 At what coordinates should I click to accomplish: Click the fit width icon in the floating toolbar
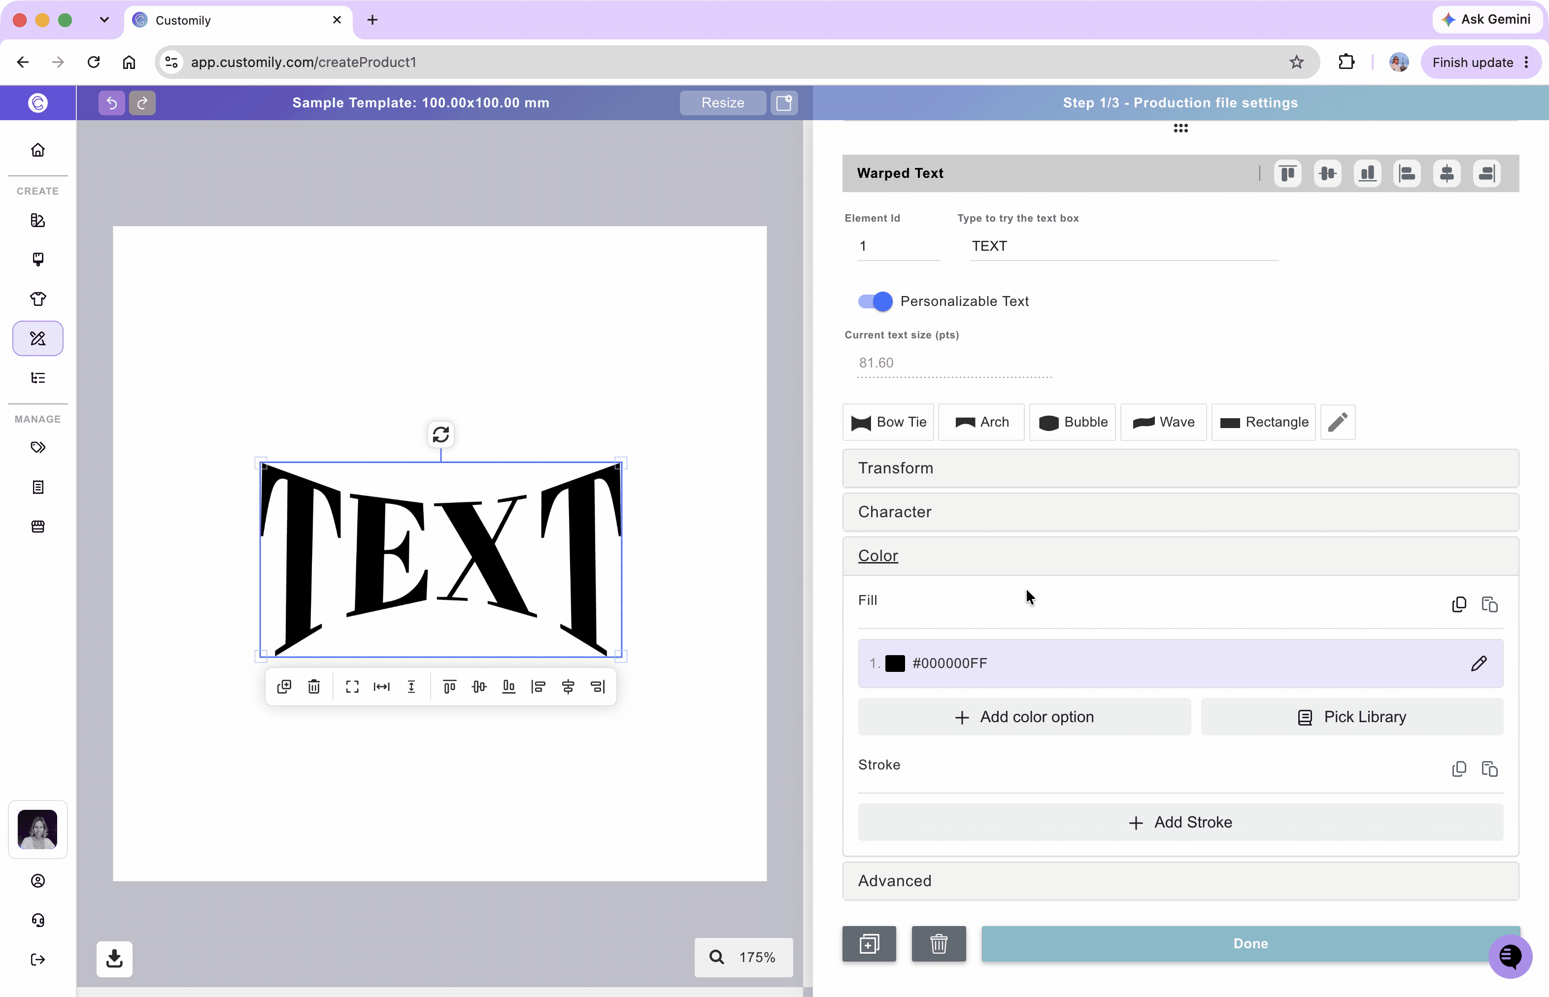pyautogui.click(x=382, y=687)
